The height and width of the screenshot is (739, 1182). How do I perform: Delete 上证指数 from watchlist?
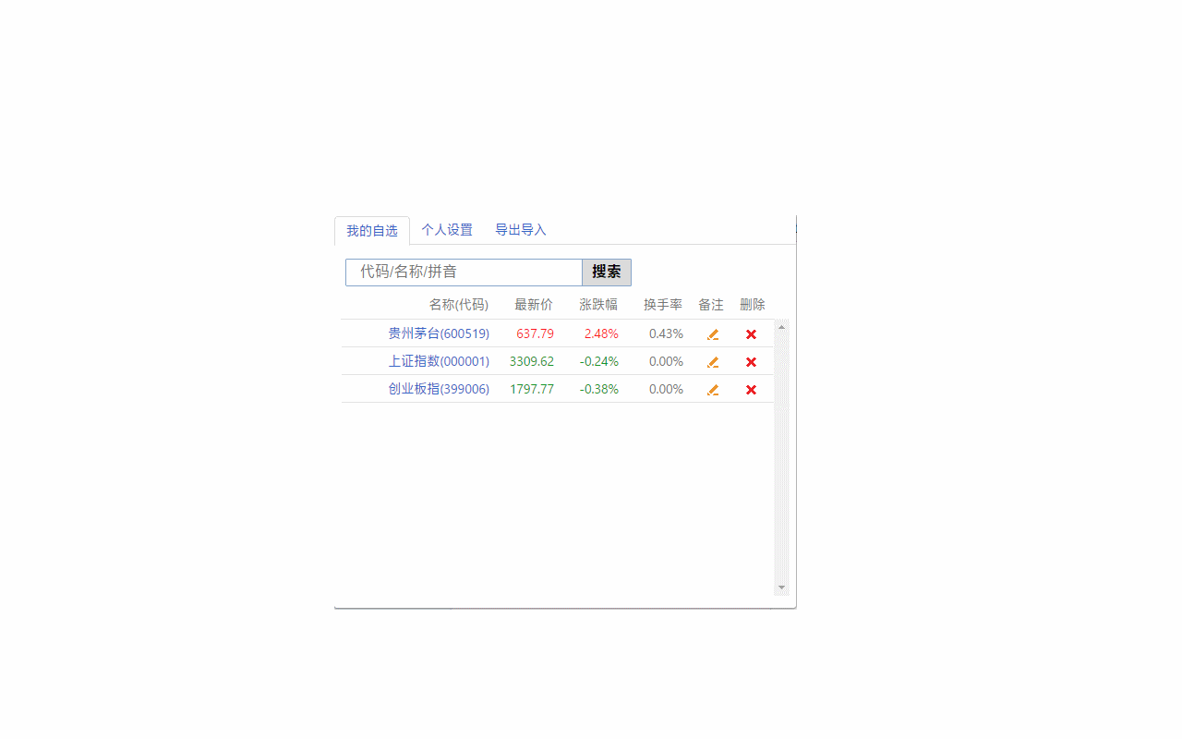click(x=751, y=362)
